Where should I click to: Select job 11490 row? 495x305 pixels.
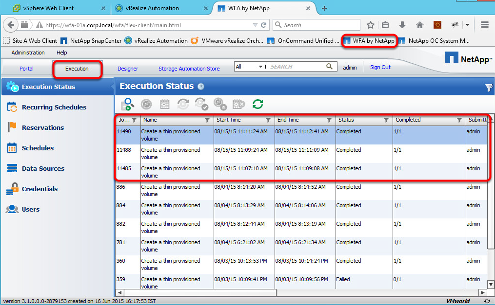tap(301, 135)
